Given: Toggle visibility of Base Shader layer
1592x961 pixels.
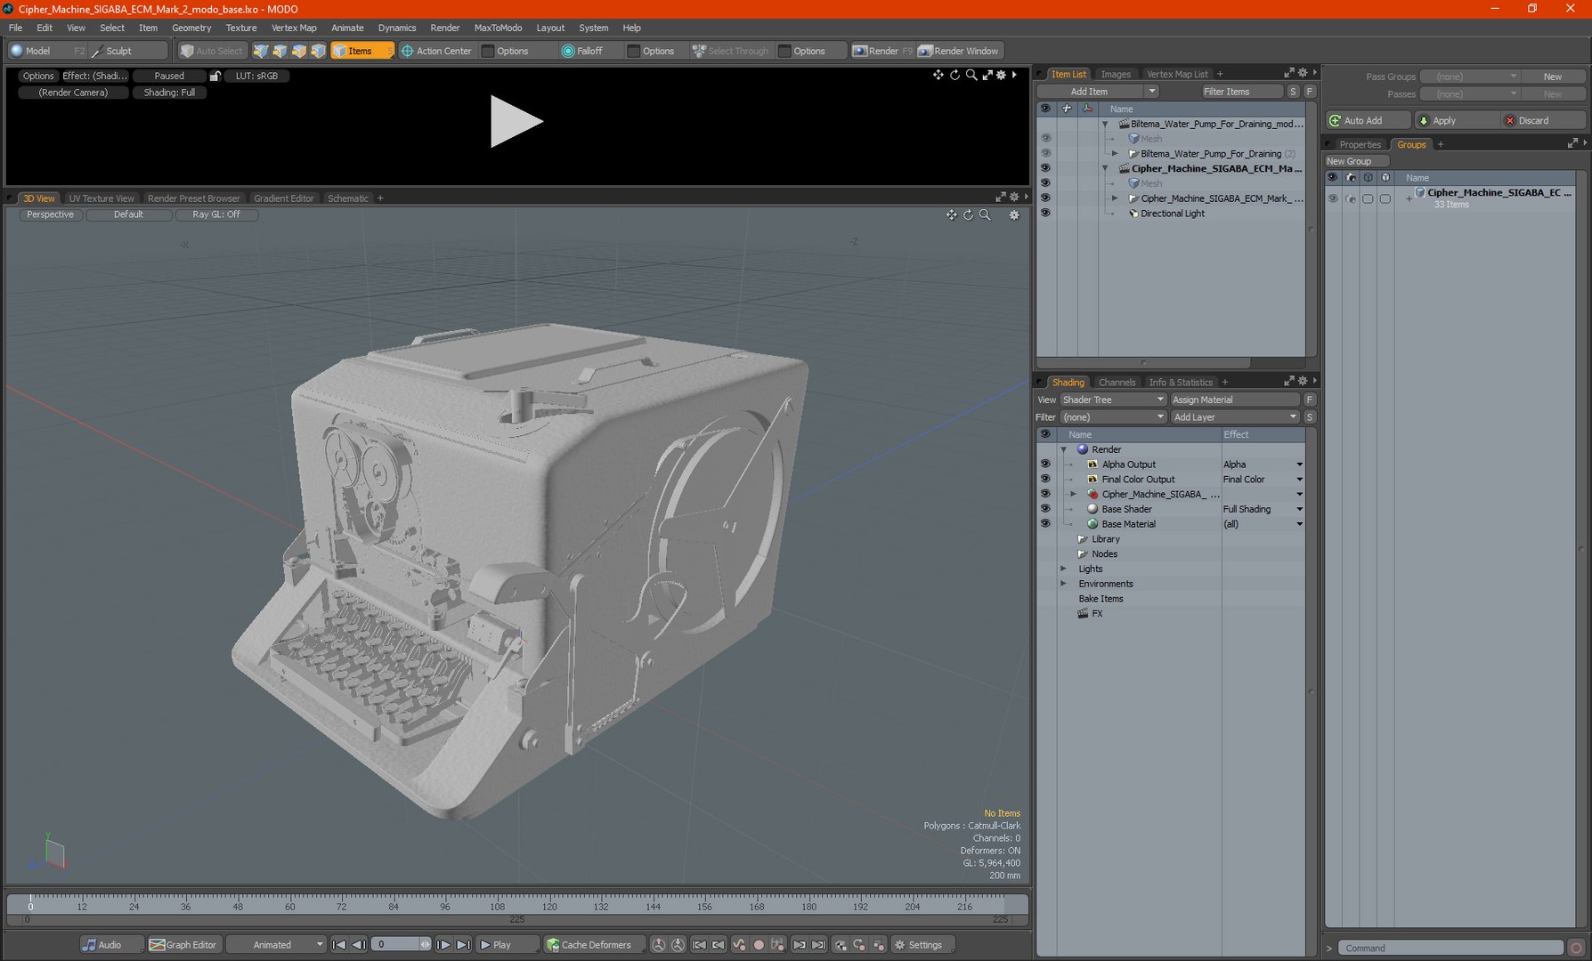Looking at the screenshot, I should tap(1045, 509).
